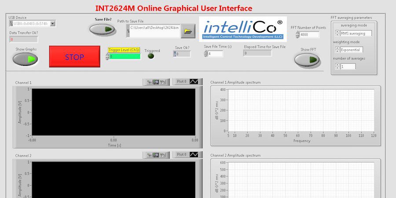Click the 'Channel 2' waveform graph label
Image resolution: width=396 pixels, height=198 pixels.
[23, 156]
